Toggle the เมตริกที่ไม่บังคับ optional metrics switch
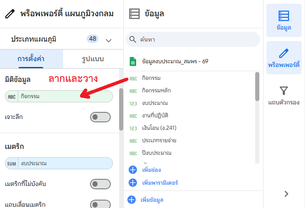Image resolution: width=305 pixels, height=208 pixels. 100,184
